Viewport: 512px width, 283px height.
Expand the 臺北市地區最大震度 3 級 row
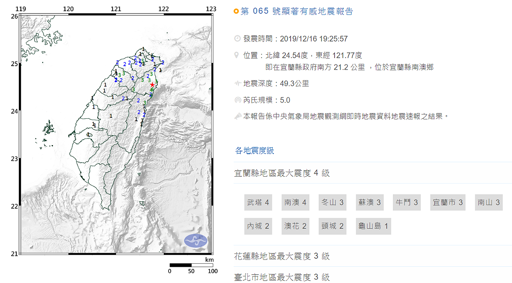click(373, 276)
